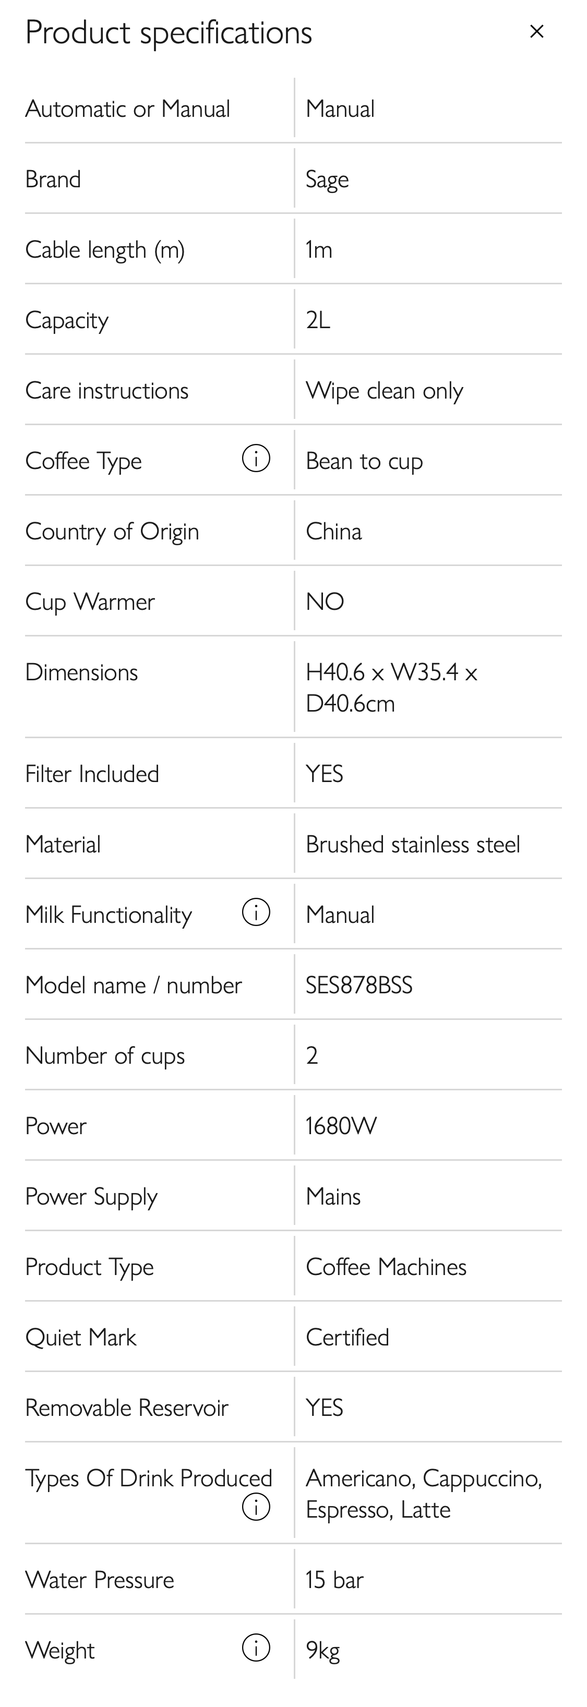This screenshot has height=1707, width=587.
Task: Select the Power value 1680W
Action: tap(341, 1125)
